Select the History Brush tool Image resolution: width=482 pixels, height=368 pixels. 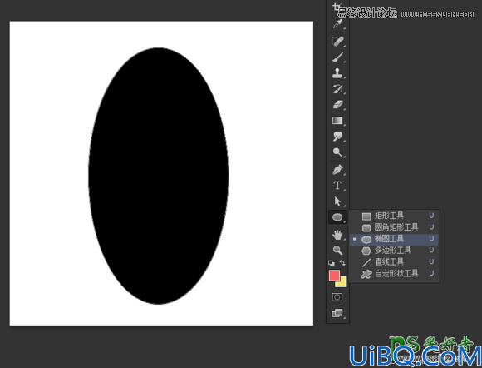coord(337,89)
